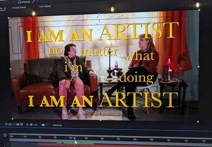Click the 10s mark on time ruler

(x=169, y=140)
